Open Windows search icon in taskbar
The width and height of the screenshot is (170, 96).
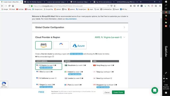click(166, 5)
